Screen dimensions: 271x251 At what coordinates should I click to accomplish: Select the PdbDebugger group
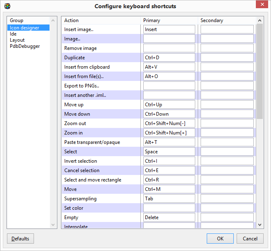point(25,46)
